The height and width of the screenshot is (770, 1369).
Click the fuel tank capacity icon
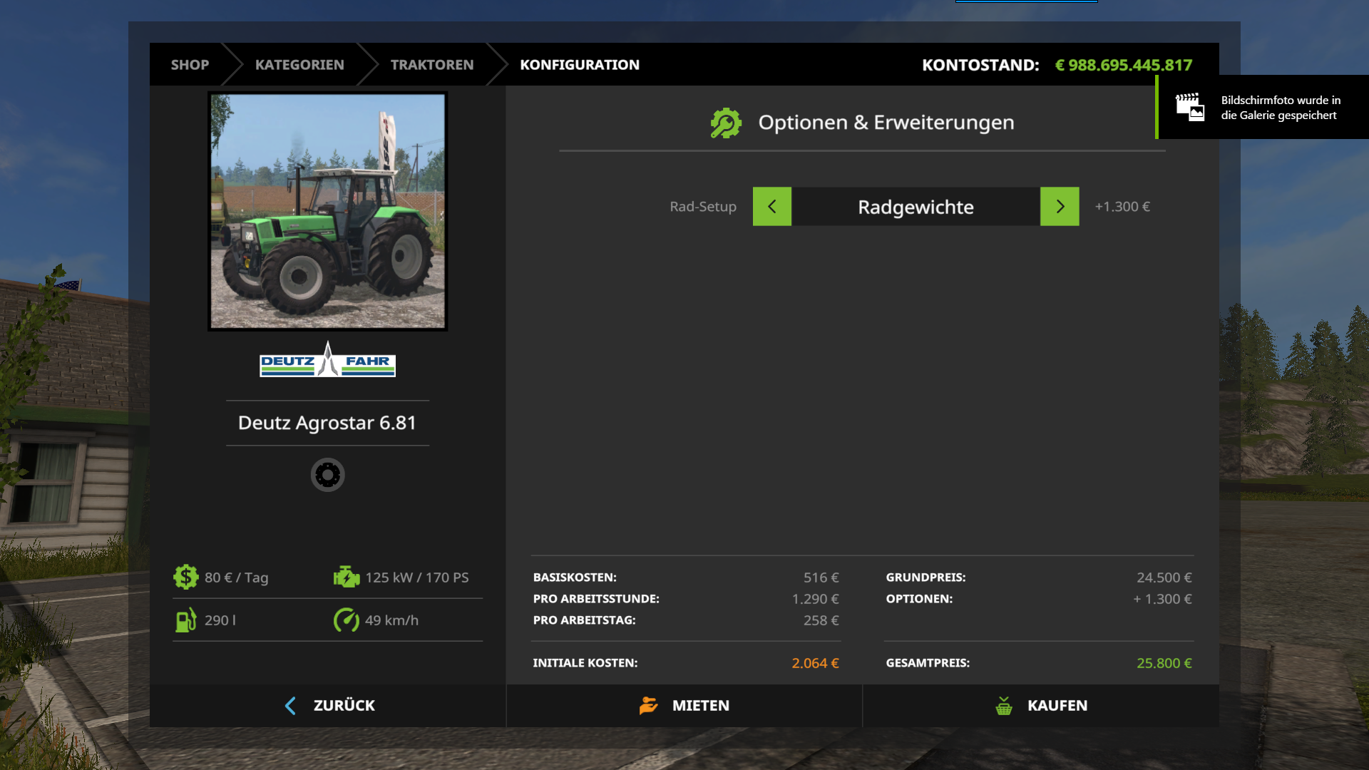point(185,620)
